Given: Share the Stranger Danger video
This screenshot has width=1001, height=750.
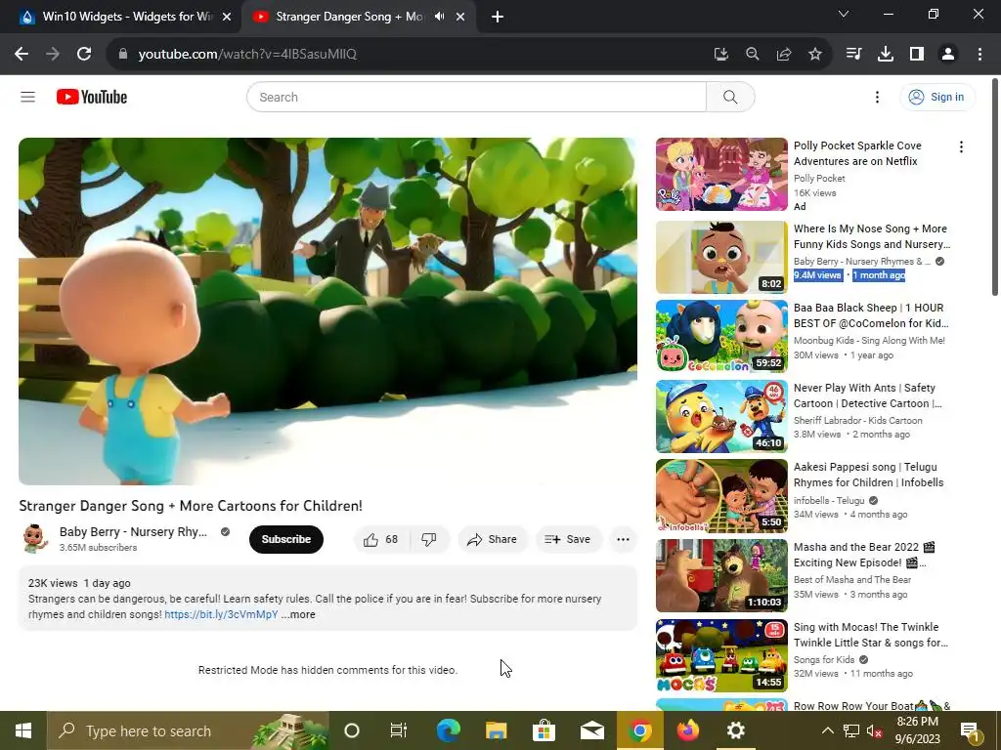Looking at the screenshot, I should click(493, 539).
